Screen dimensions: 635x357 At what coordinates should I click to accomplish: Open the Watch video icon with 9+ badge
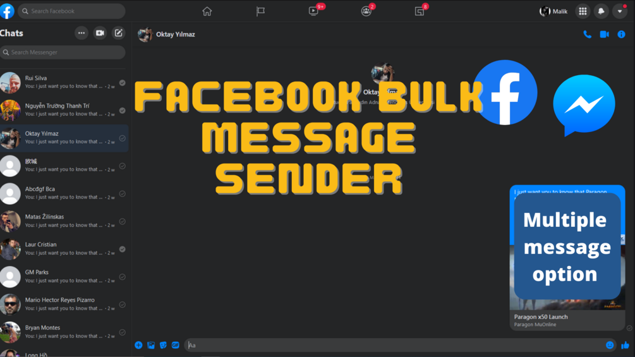314,11
